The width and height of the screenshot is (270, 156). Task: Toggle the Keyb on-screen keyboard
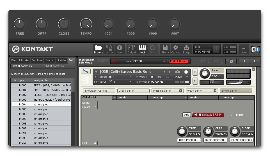[142, 49]
